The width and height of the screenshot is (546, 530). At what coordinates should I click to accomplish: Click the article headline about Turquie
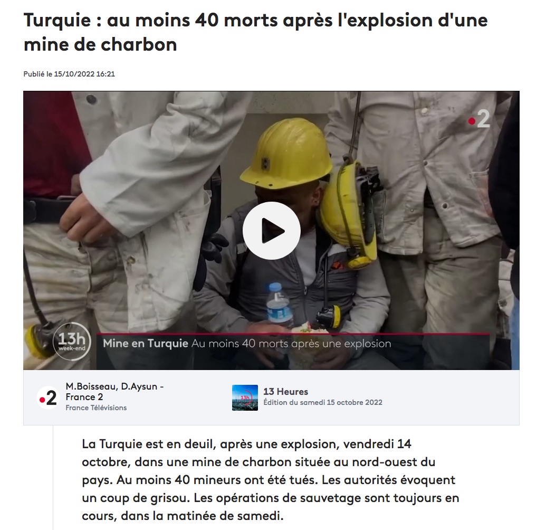pyautogui.click(x=255, y=32)
